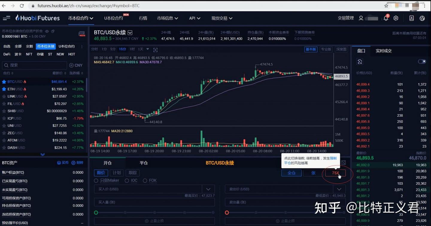Open the CNY currency dropdown
The width and height of the screenshot is (431, 226).
(76, 65)
